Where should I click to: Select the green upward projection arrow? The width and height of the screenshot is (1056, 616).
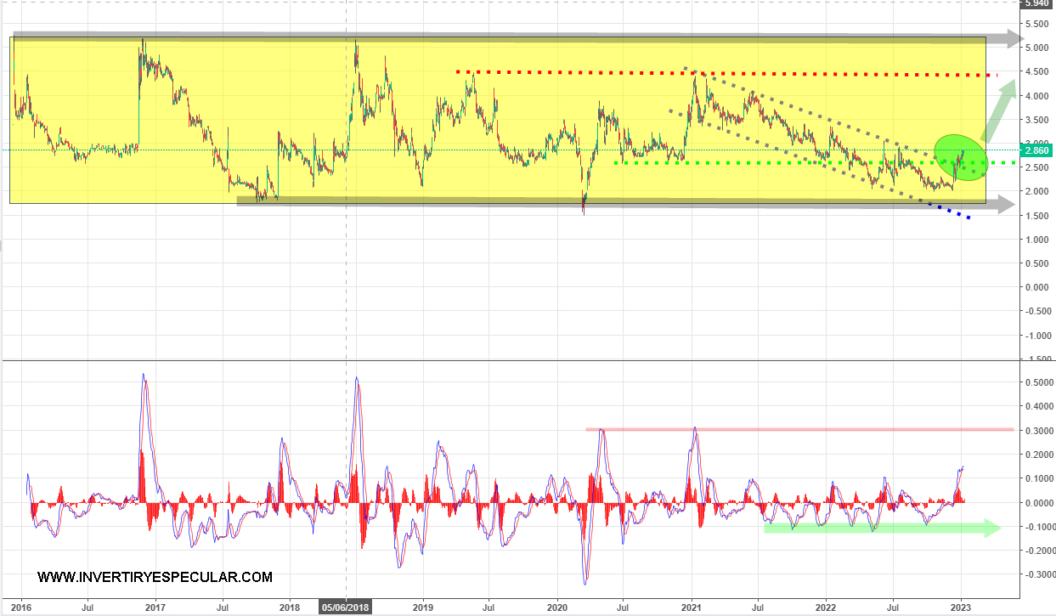(997, 110)
